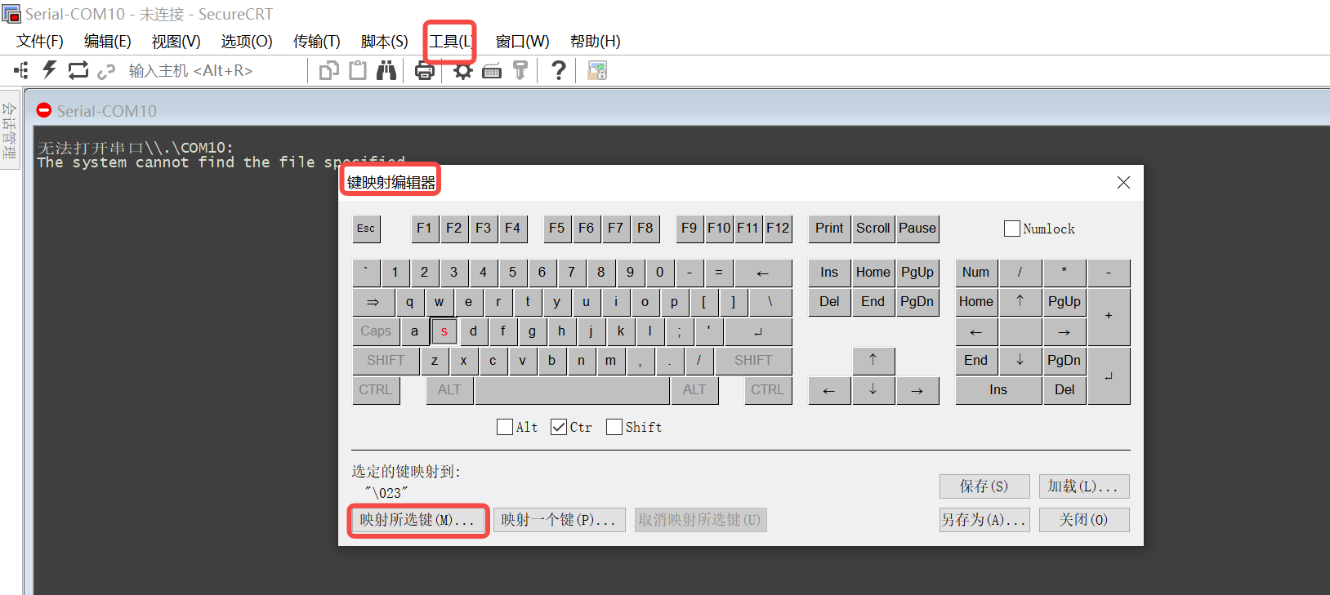The image size is (1330, 595).
Task: Select the Caps key
Action: pyautogui.click(x=377, y=331)
